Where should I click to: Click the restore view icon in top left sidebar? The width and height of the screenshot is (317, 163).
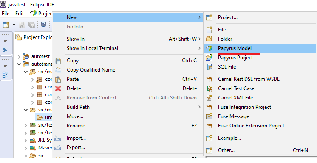(6, 40)
